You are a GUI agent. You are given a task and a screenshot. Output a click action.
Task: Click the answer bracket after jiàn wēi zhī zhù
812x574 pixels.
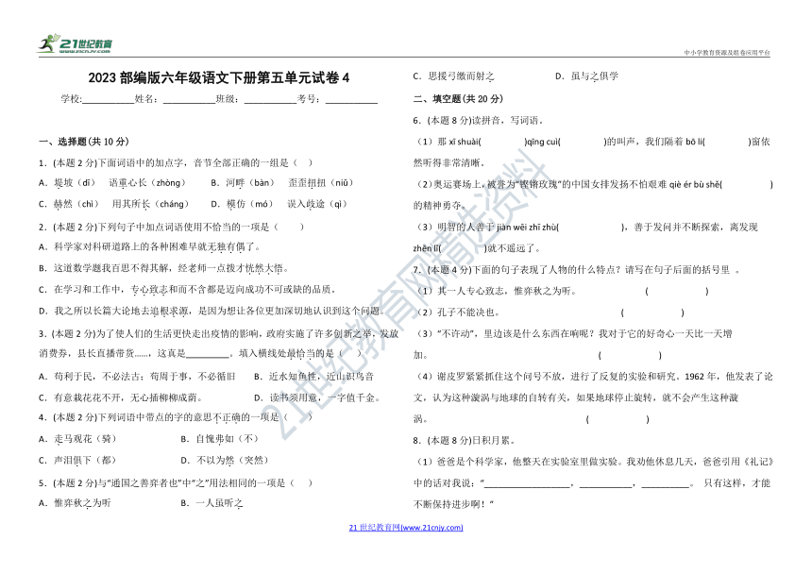590,228
